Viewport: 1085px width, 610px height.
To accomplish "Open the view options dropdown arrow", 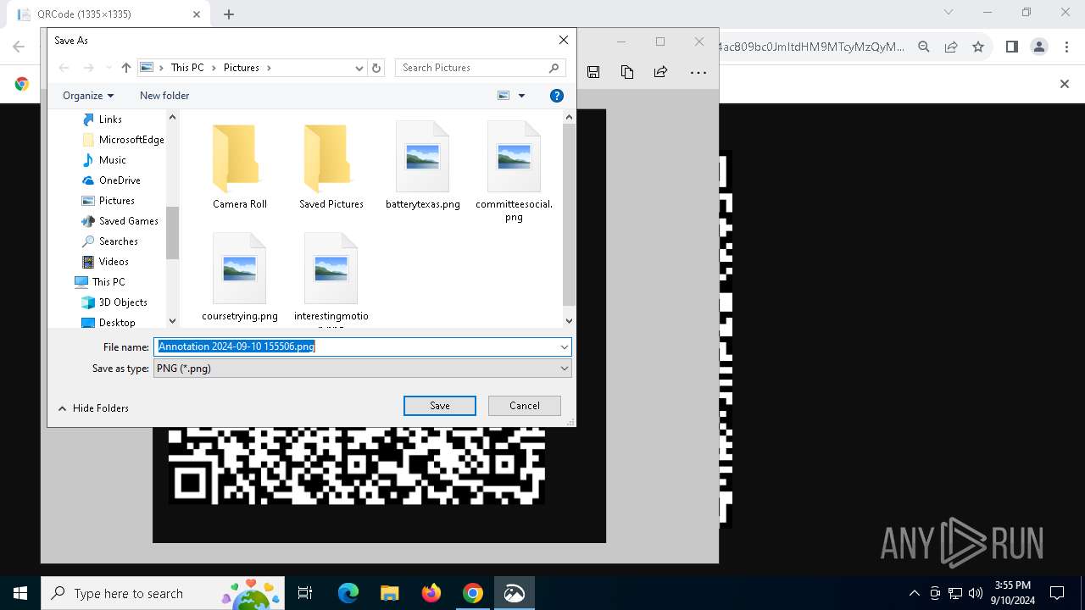I will (521, 96).
